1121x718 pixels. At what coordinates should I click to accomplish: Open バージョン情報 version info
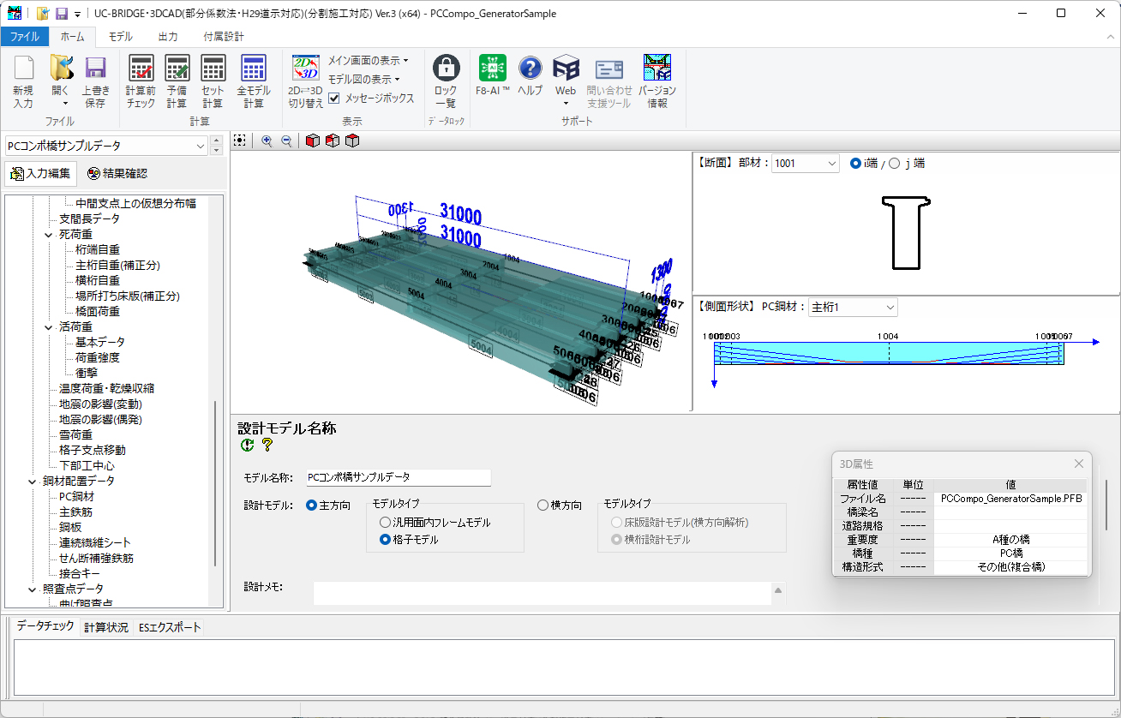click(656, 81)
